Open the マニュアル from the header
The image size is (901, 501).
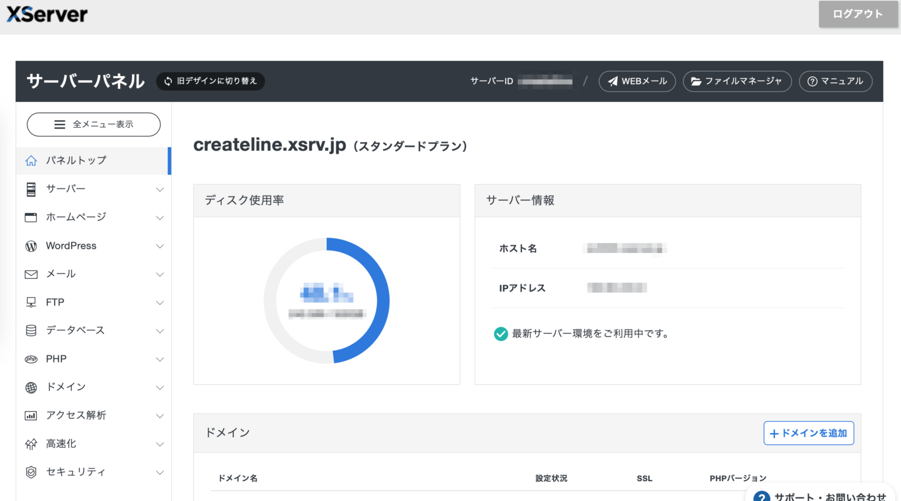click(835, 82)
